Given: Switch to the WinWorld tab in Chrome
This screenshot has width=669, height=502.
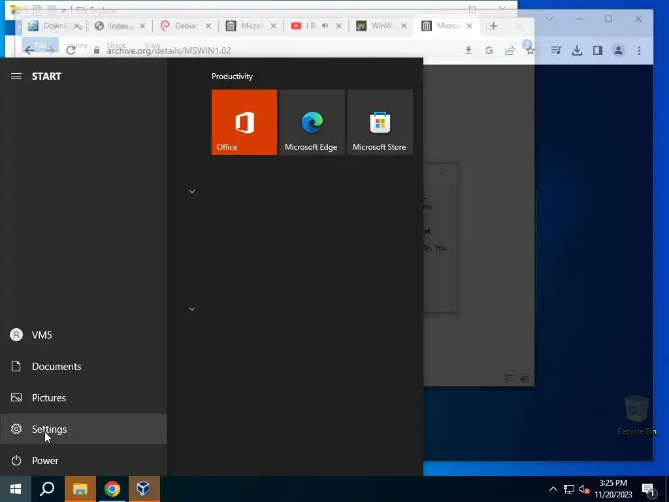Looking at the screenshot, I should (381, 26).
